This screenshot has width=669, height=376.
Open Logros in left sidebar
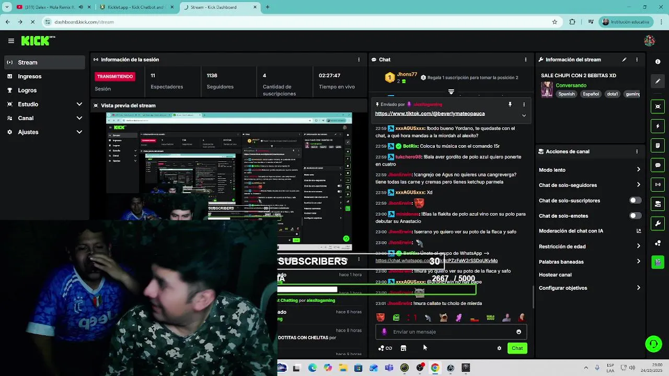(x=44, y=90)
